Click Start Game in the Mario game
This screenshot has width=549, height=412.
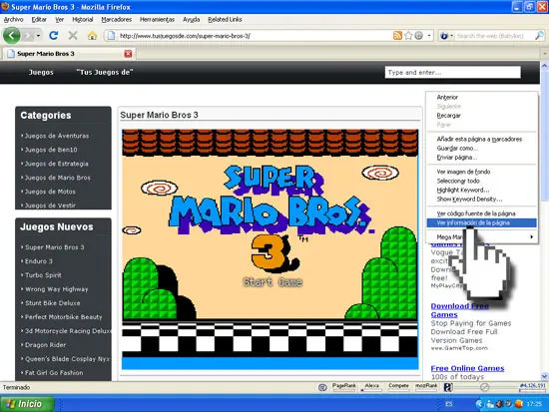pyautogui.click(x=273, y=282)
